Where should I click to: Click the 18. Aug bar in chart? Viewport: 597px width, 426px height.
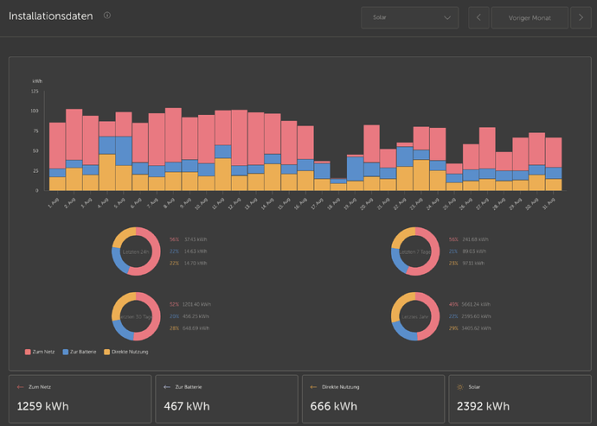coord(338,184)
